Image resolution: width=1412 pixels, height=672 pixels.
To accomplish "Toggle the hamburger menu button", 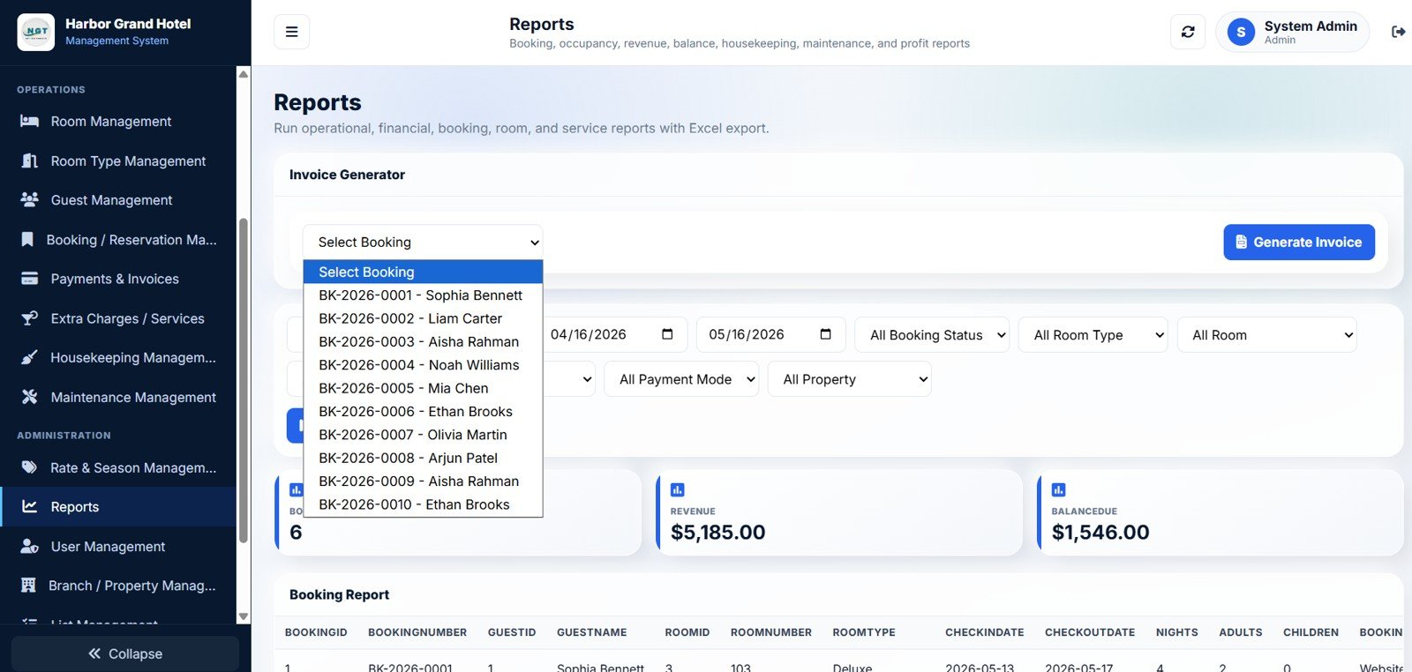I will [291, 32].
